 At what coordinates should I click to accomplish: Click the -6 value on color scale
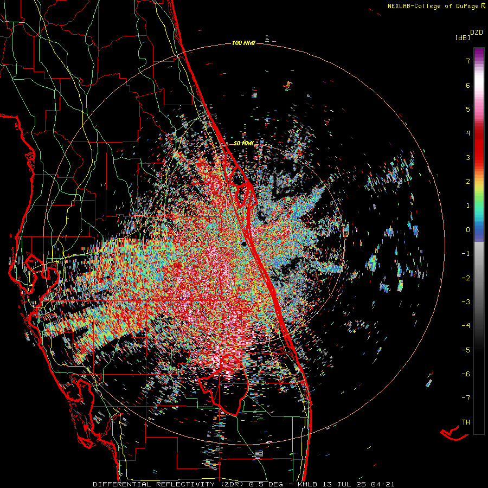click(466, 374)
